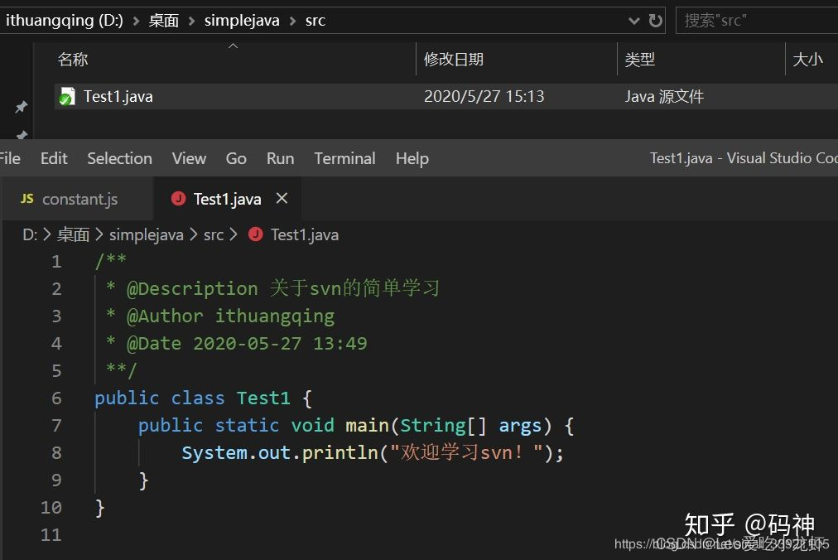Screen dimensions: 838x560
Task: Click the main method name in code
Action: tap(367, 425)
